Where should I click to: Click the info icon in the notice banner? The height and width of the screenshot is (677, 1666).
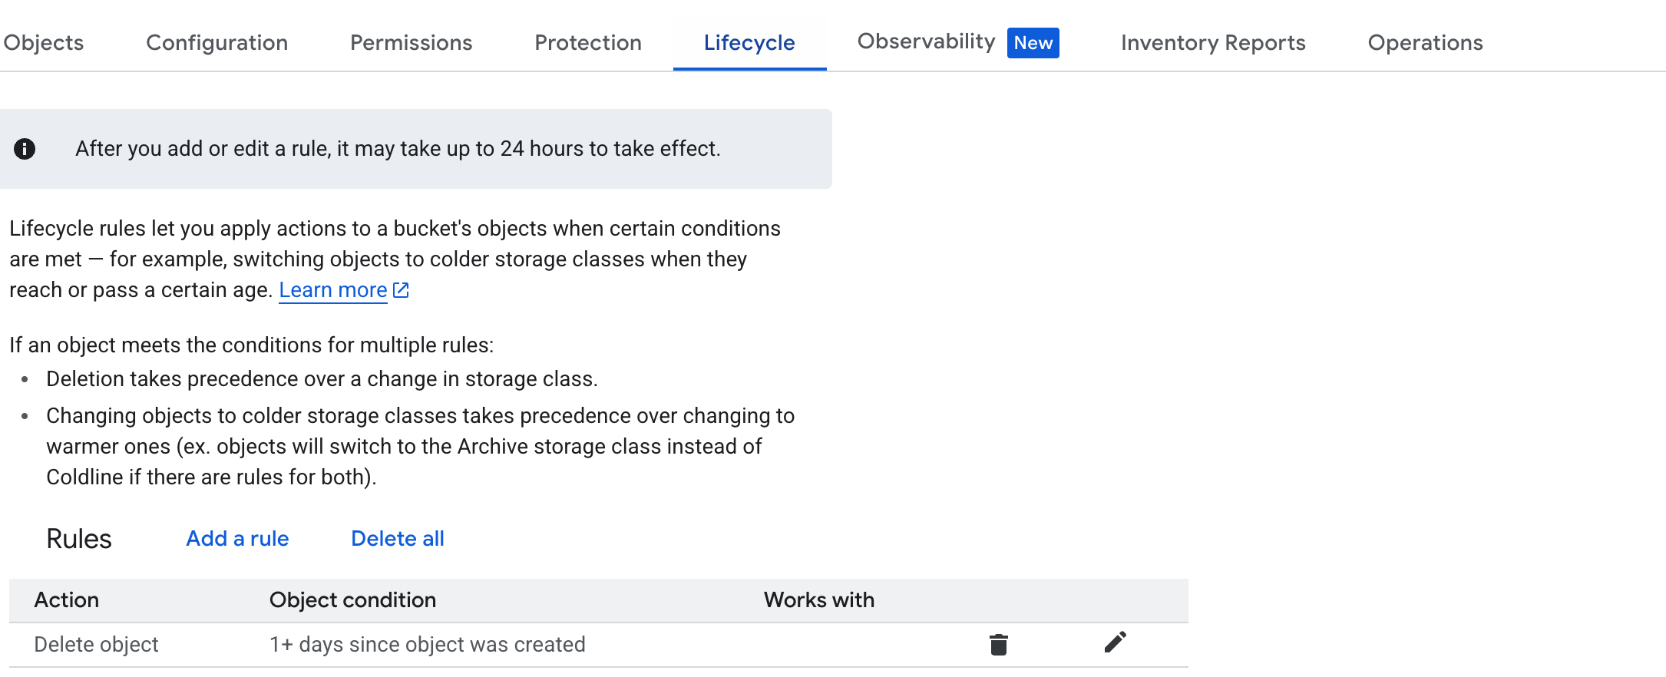25,149
